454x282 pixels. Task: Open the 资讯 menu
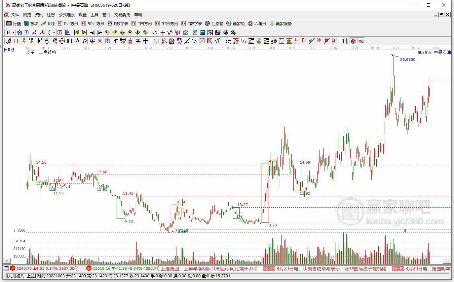pyautogui.click(x=39, y=15)
